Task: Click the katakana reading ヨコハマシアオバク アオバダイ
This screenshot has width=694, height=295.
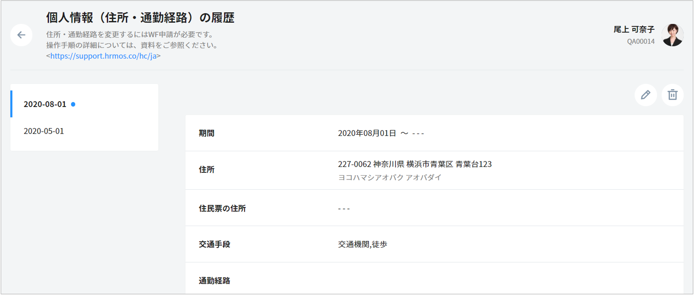Action: (390, 178)
